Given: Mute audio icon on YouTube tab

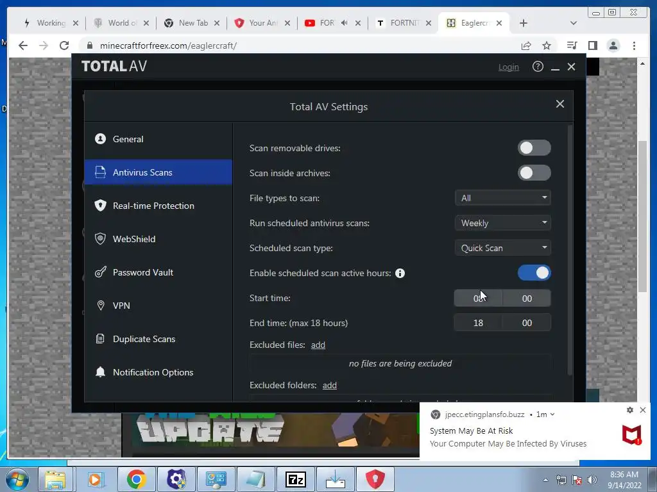Looking at the screenshot, I should point(344,23).
